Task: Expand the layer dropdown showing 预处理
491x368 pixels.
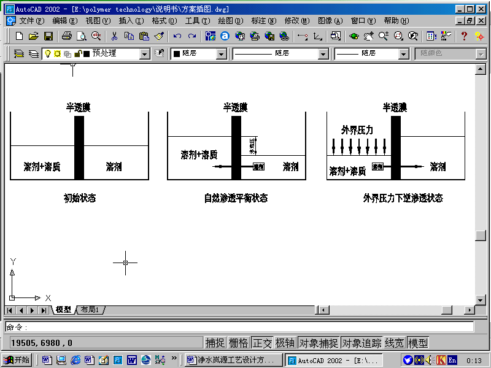Action: [x=145, y=54]
